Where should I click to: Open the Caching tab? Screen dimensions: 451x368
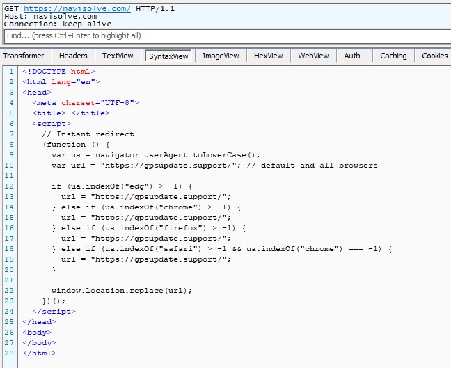pos(393,56)
